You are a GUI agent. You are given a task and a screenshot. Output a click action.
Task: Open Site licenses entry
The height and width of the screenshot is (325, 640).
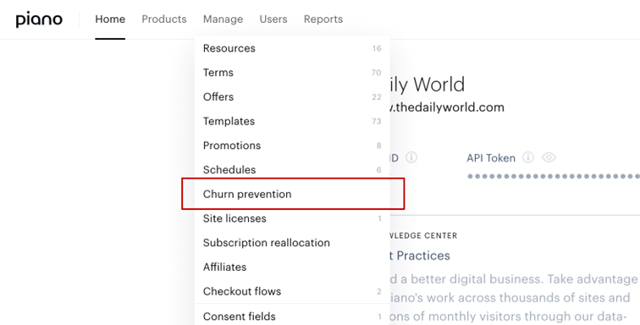pyautogui.click(x=292, y=218)
